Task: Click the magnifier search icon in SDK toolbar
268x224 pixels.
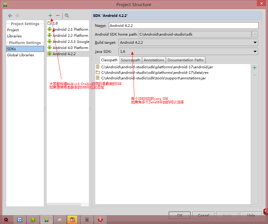Action: (x=67, y=16)
